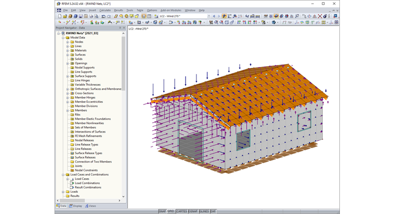Undo the last action
Screen dimensions: 395x214
click(103, 16)
